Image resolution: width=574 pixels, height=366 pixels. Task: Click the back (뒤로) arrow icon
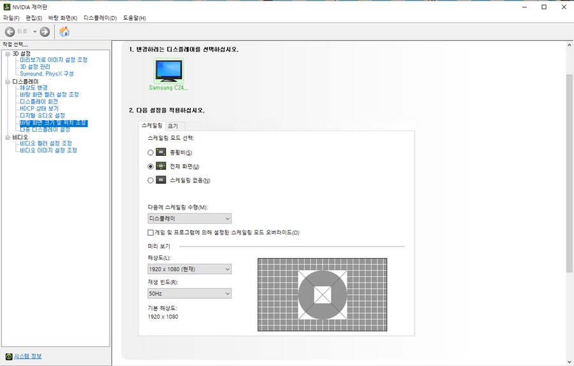10,31
